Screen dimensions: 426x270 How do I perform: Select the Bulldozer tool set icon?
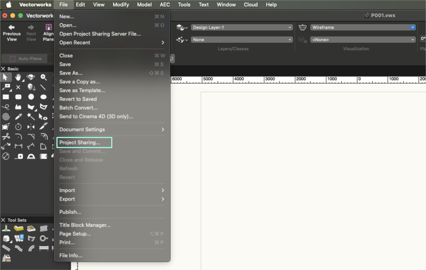6,258
